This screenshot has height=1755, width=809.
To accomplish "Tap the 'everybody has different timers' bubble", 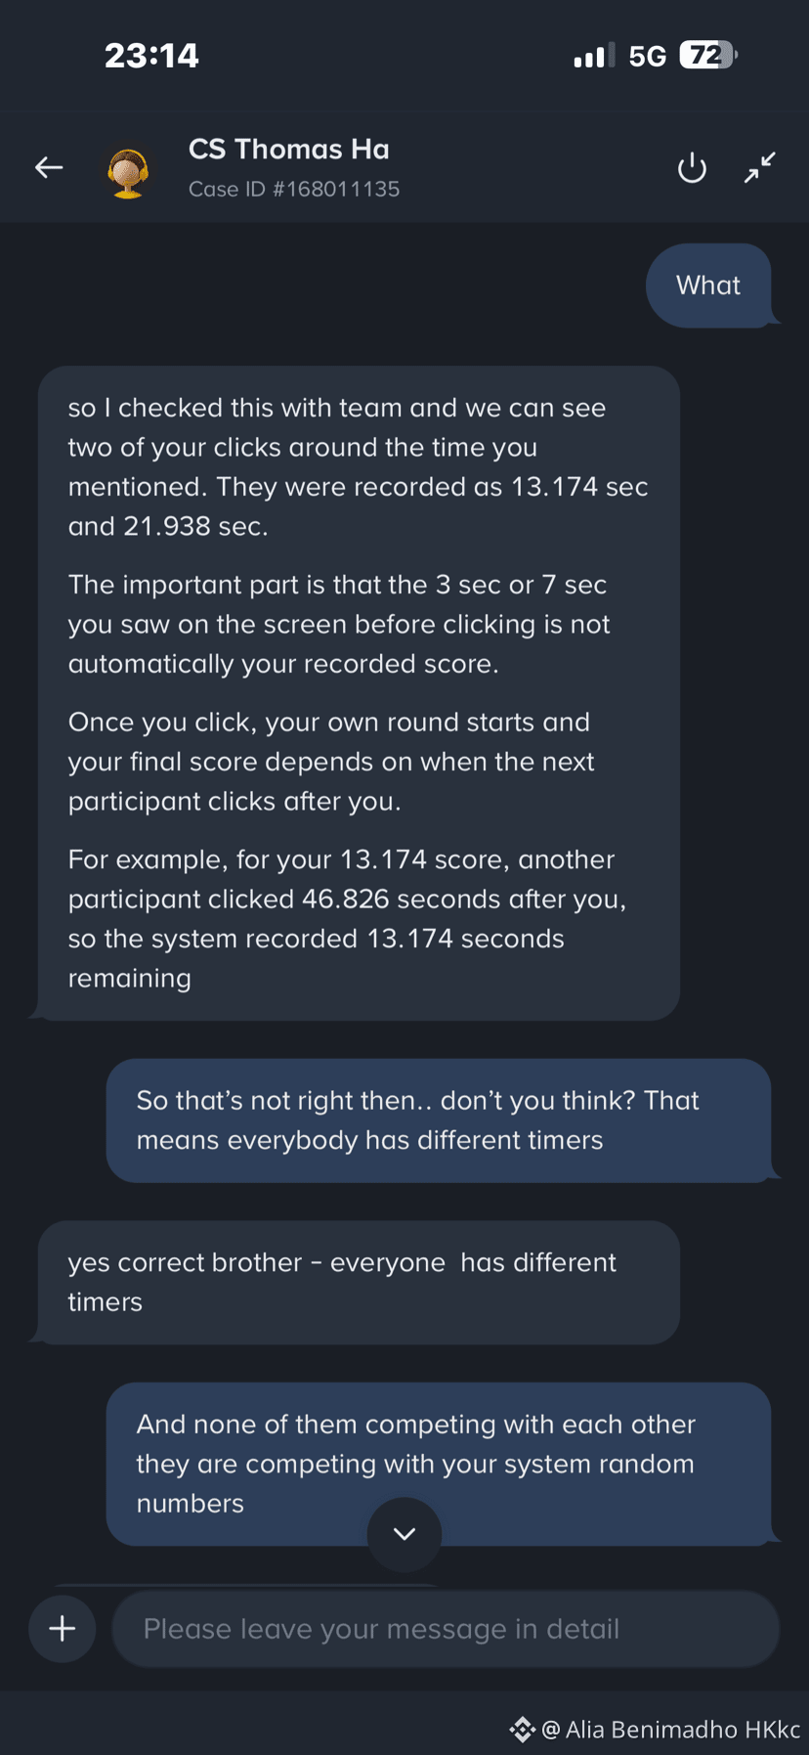I will click(439, 1120).
